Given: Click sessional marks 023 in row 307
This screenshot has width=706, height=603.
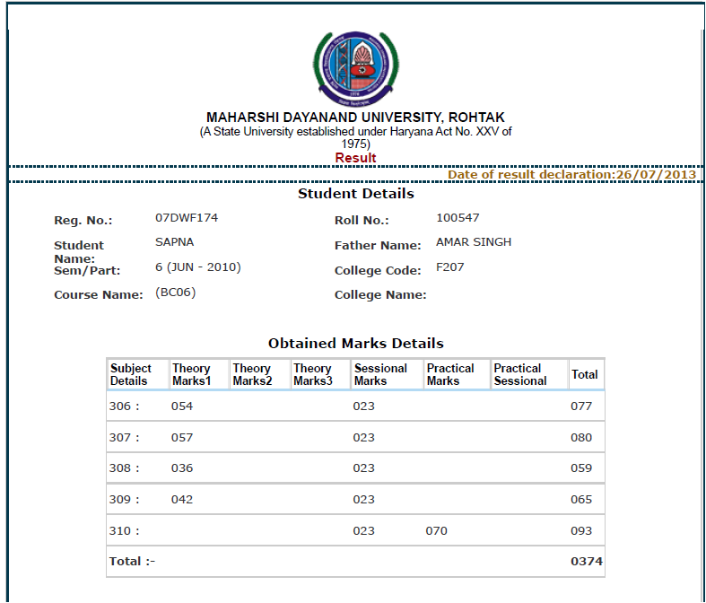Looking at the screenshot, I should click(x=364, y=438).
